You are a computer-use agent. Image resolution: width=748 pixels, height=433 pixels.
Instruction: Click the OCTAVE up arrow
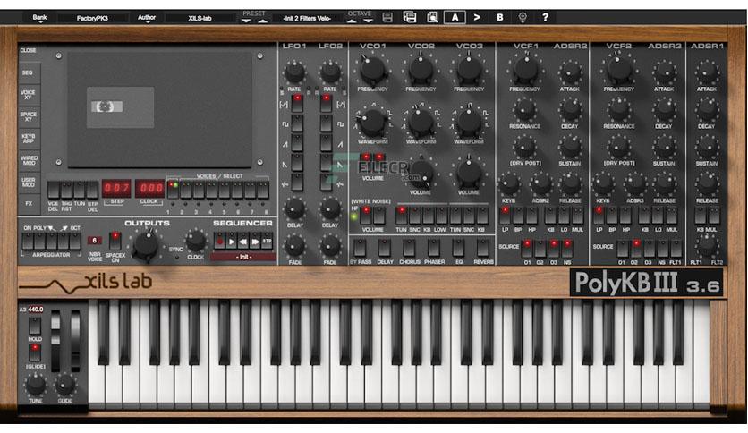click(x=352, y=21)
